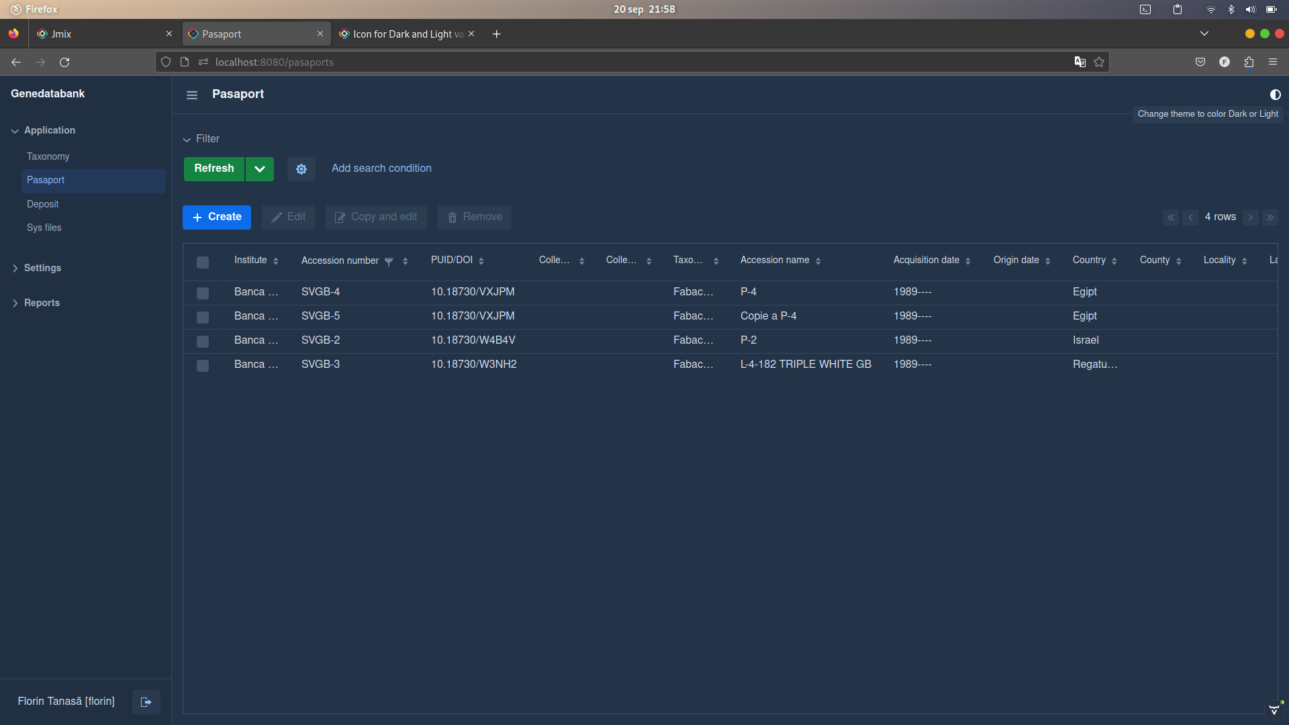Click the Copie a P-4 cell
Image resolution: width=1289 pixels, height=725 pixels.
(x=768, y=316)
